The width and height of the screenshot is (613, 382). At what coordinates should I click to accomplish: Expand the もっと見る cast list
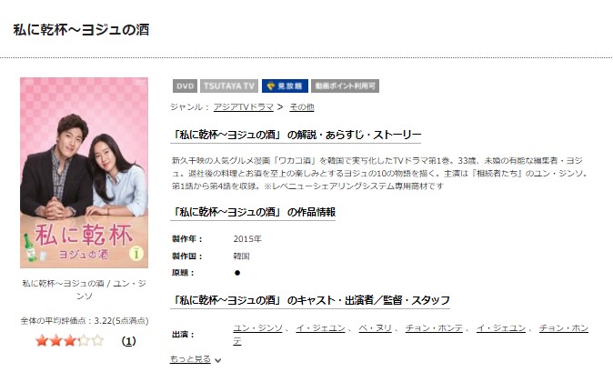pos(190,359)
